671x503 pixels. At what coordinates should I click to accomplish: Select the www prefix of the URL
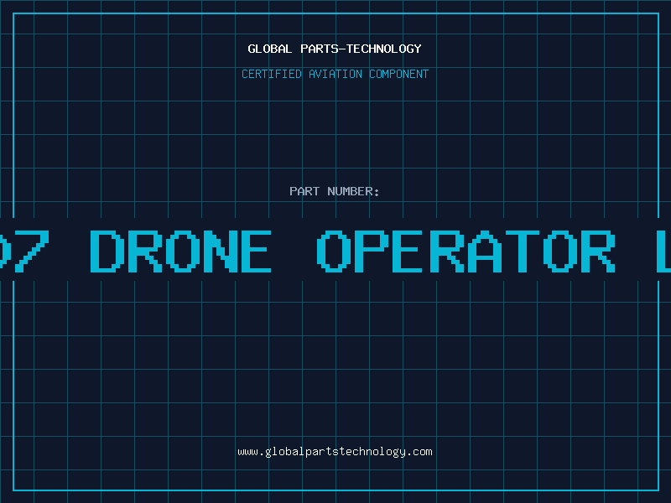tap(247, 452)
